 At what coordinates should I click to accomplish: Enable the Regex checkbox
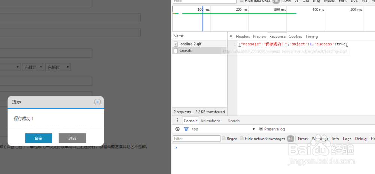point(223,139)
